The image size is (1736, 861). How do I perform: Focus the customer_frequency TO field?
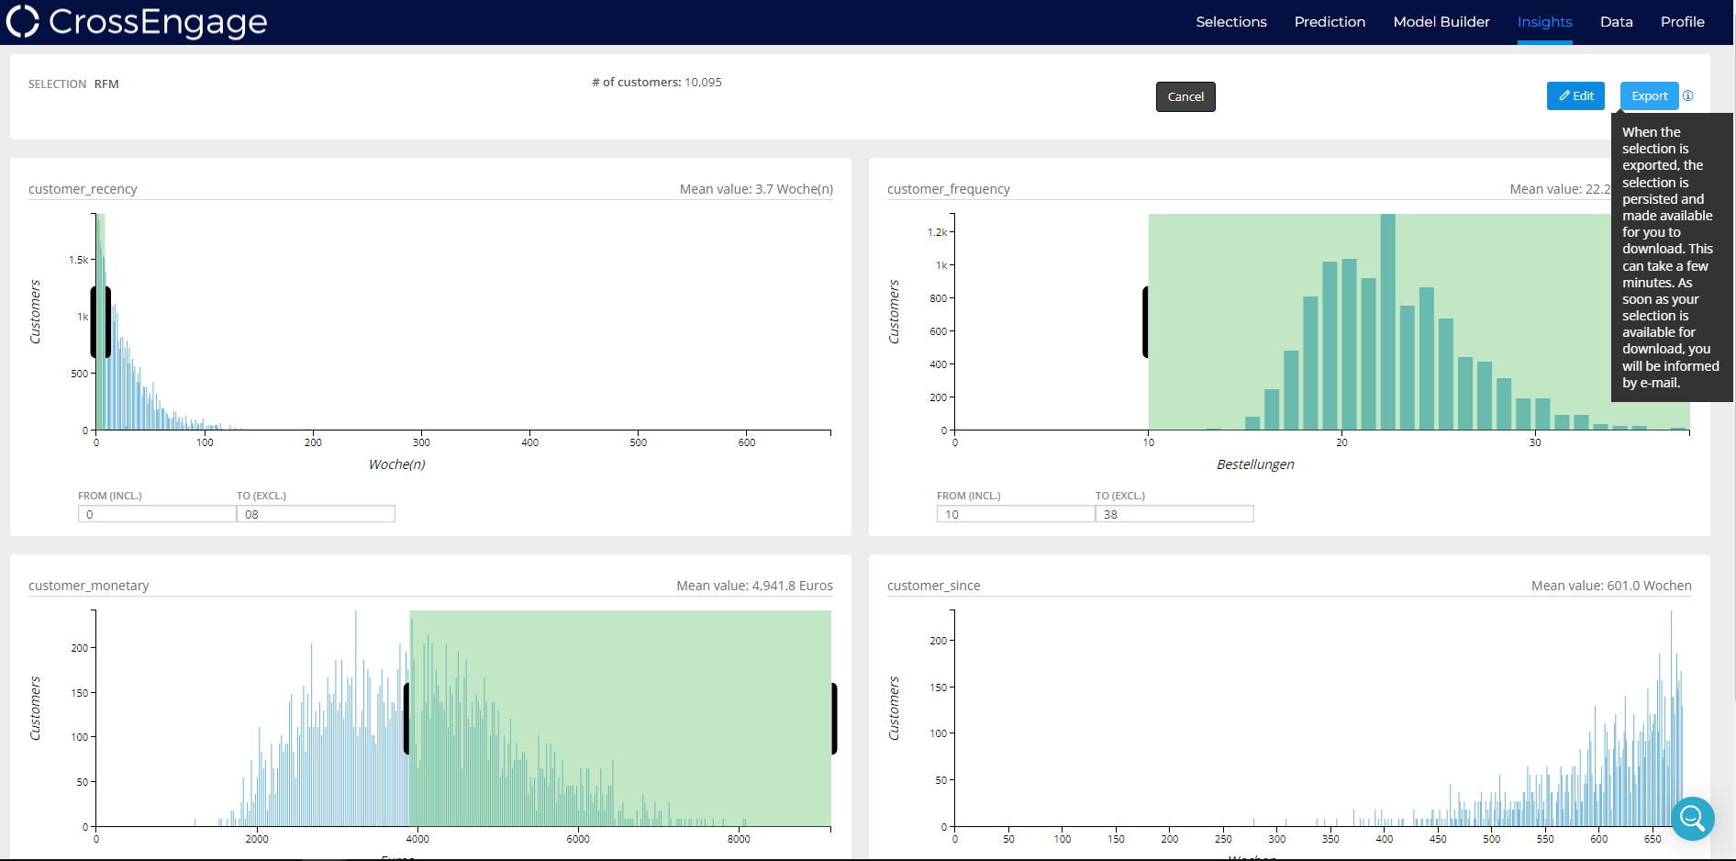(1174, 514)
